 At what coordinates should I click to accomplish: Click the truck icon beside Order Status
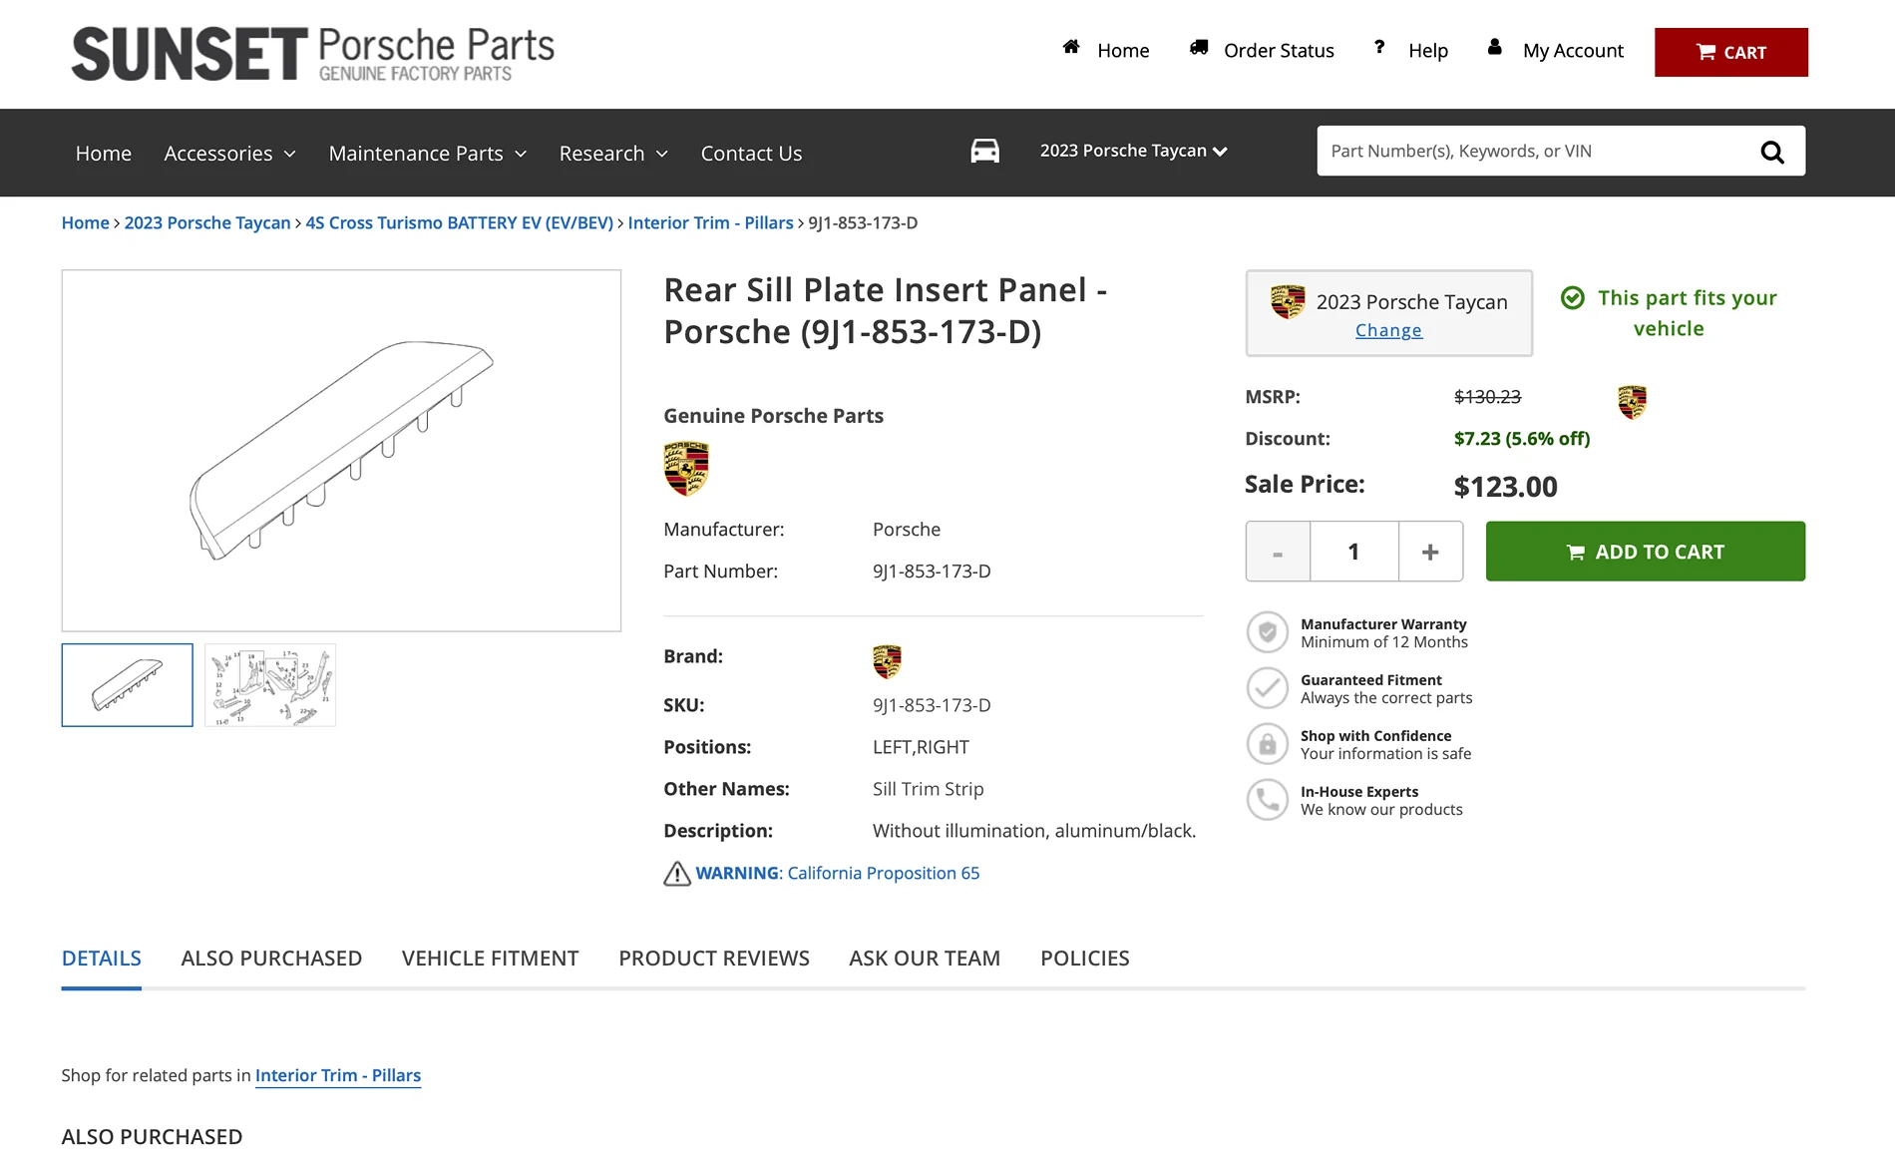(x=1199, y=47)
